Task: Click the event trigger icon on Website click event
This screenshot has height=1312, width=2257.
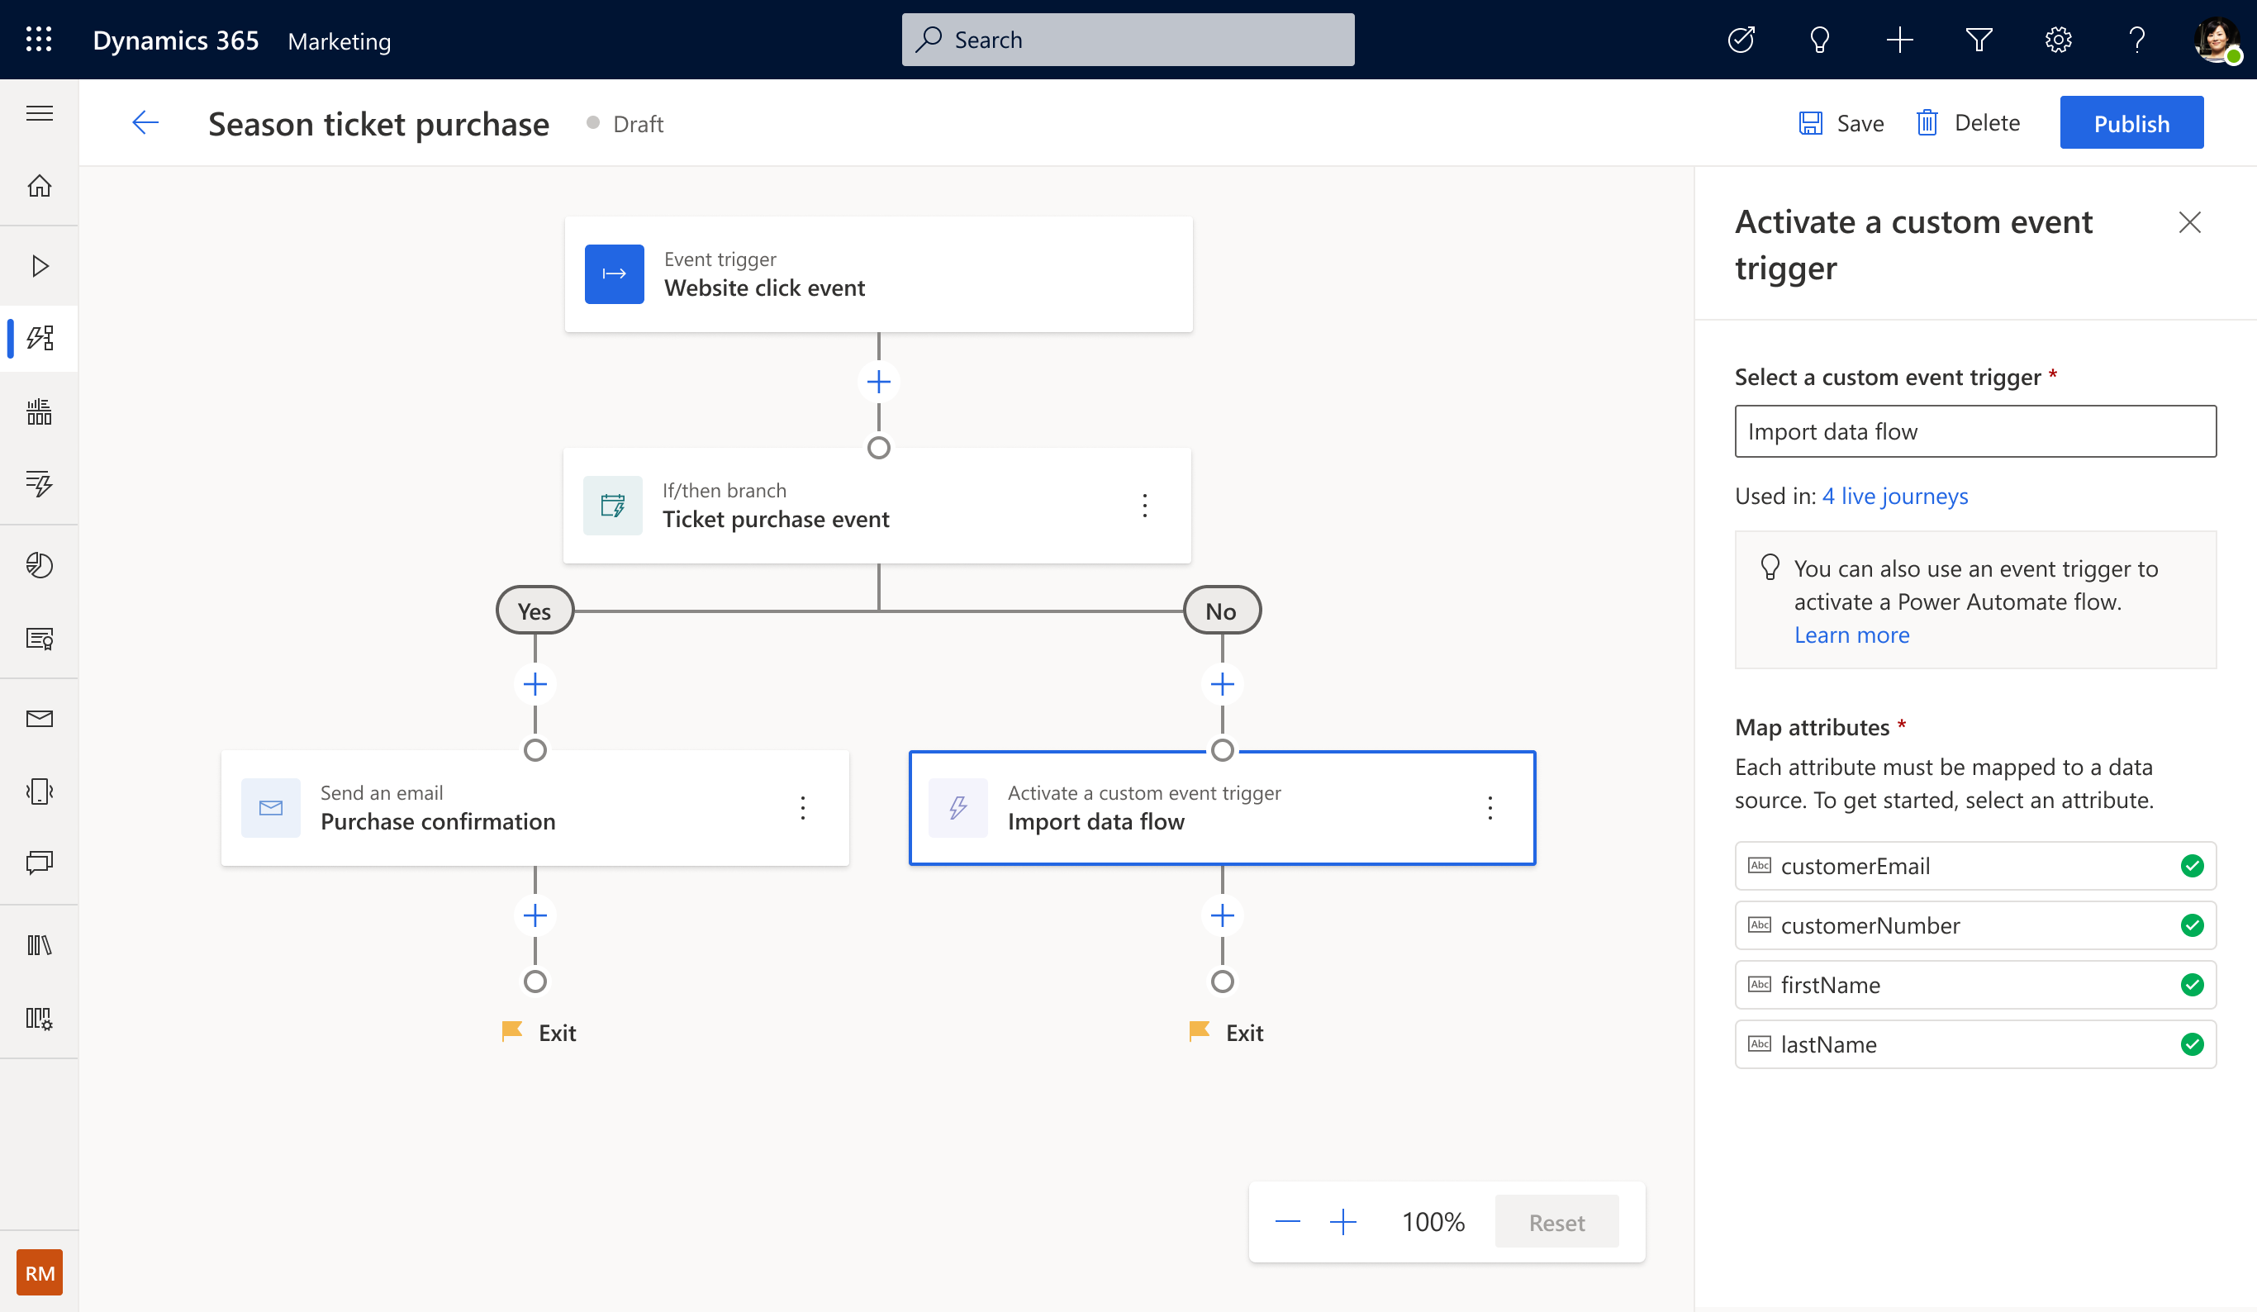Action: 614,273
